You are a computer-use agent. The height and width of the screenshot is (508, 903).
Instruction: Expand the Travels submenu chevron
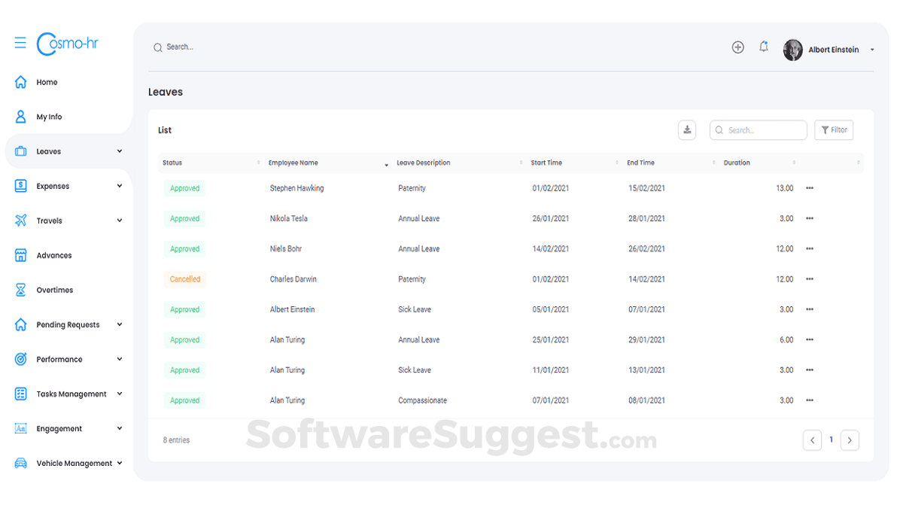[x=120, y=221]
